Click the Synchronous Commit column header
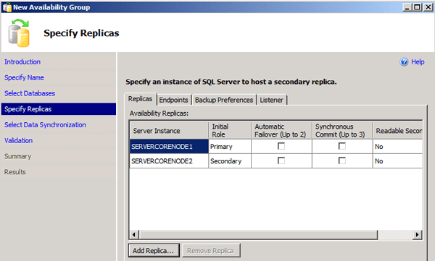Viewport: 435px width, 261px height. (x=342, y=130)
